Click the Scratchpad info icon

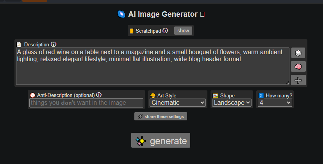(165, 31)
